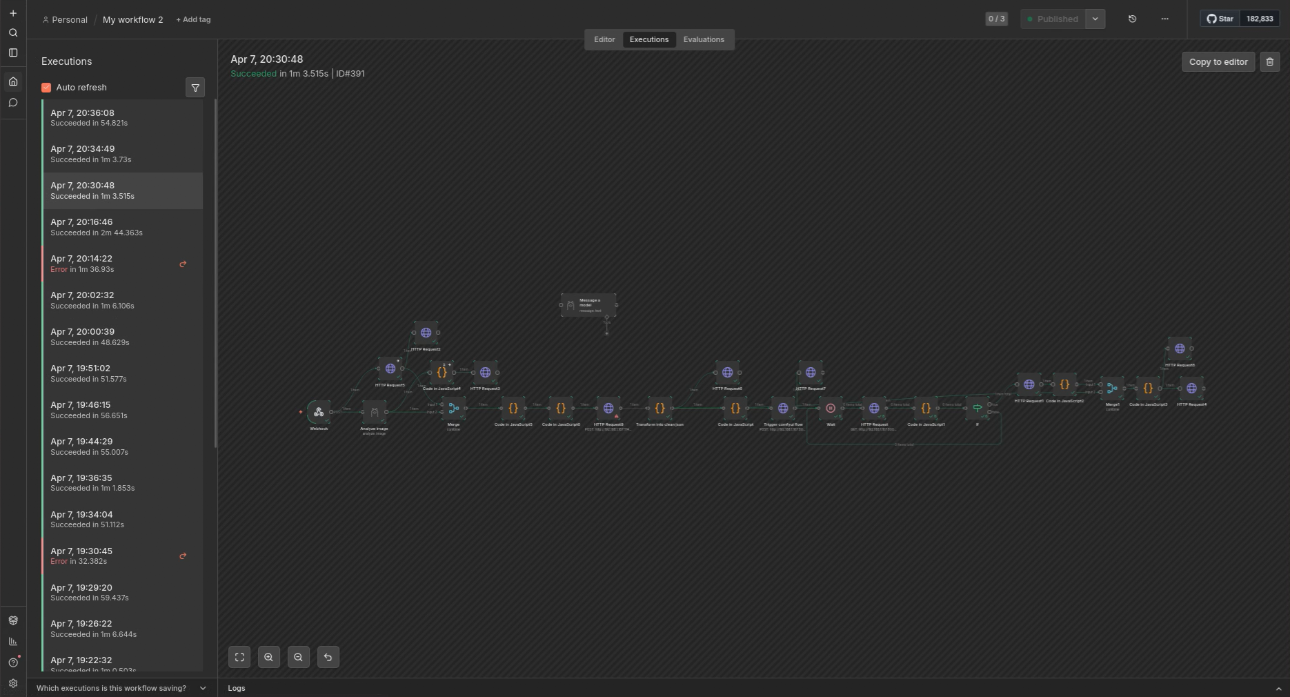Viewport: 1290px width, 697px height.
Task: Open the chat icon in sidebar
Action: tap(13, 103)
